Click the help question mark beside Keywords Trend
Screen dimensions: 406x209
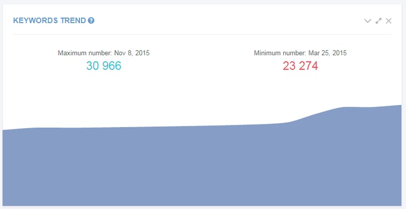coord(91,20)
